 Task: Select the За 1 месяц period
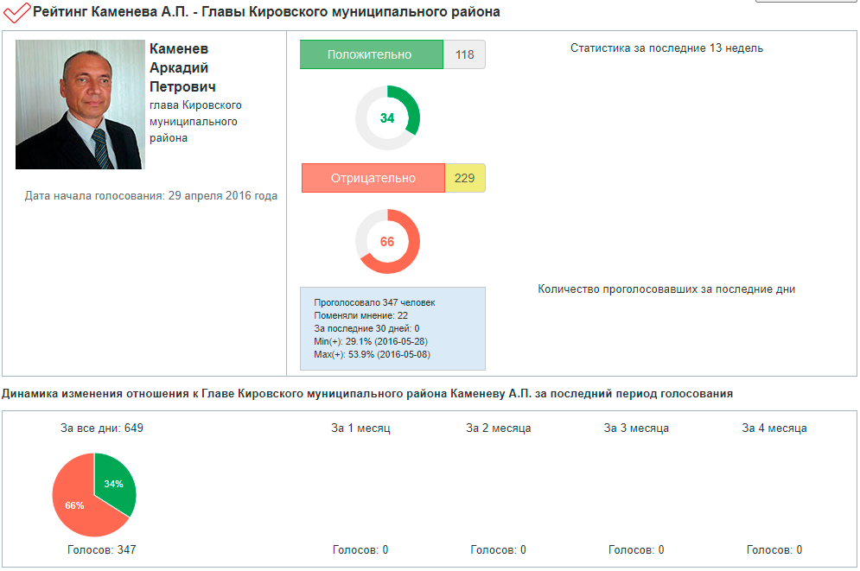360,428
